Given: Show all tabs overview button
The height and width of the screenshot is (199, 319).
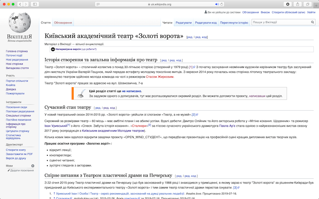Looking at the screenshot, I should coord(307,4).
